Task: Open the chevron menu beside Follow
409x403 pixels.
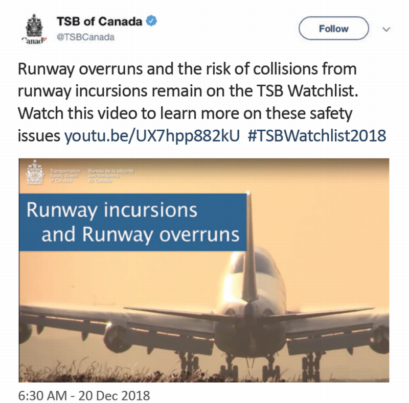Action: click(x=386, y=29)
